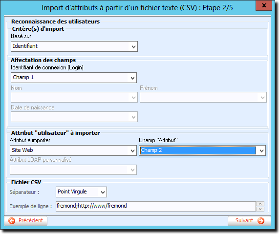Open the Séparateur Point Virgule dropdown
Screen dimensions: 280x234
click(81, 192)
